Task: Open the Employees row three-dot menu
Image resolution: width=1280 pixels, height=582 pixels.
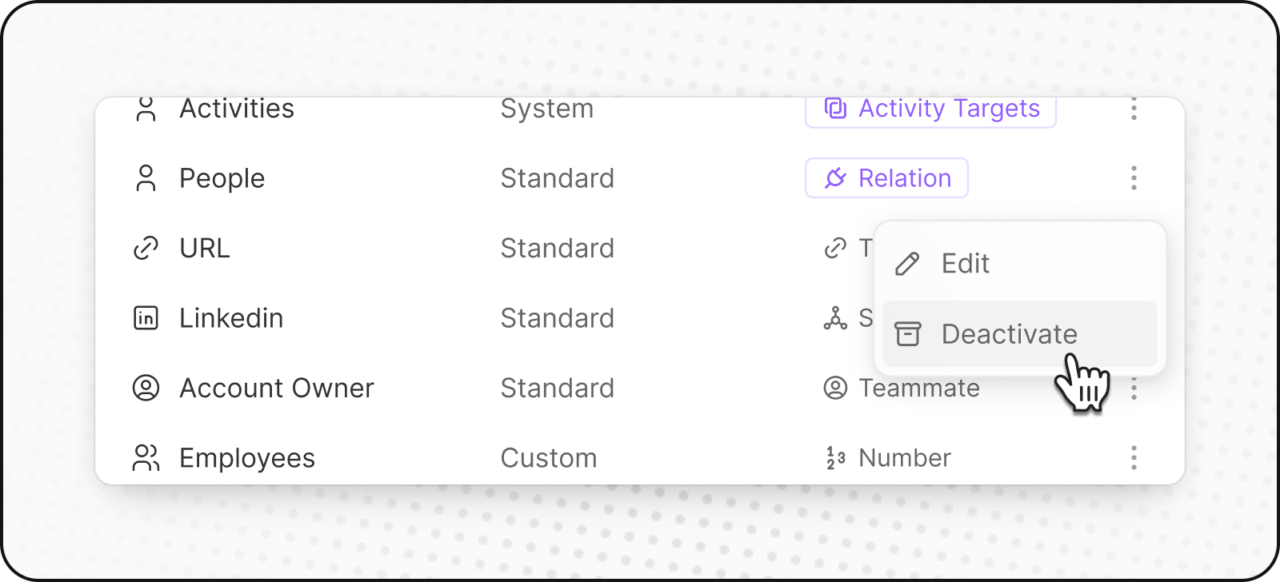Action: [1134, 458]
